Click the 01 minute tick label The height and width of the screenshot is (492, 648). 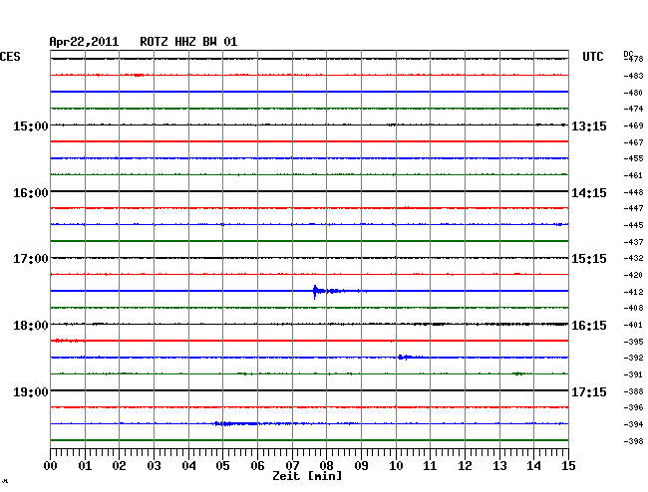click(85, 466)
